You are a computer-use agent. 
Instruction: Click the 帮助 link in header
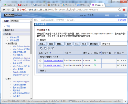tap(107, 16)
